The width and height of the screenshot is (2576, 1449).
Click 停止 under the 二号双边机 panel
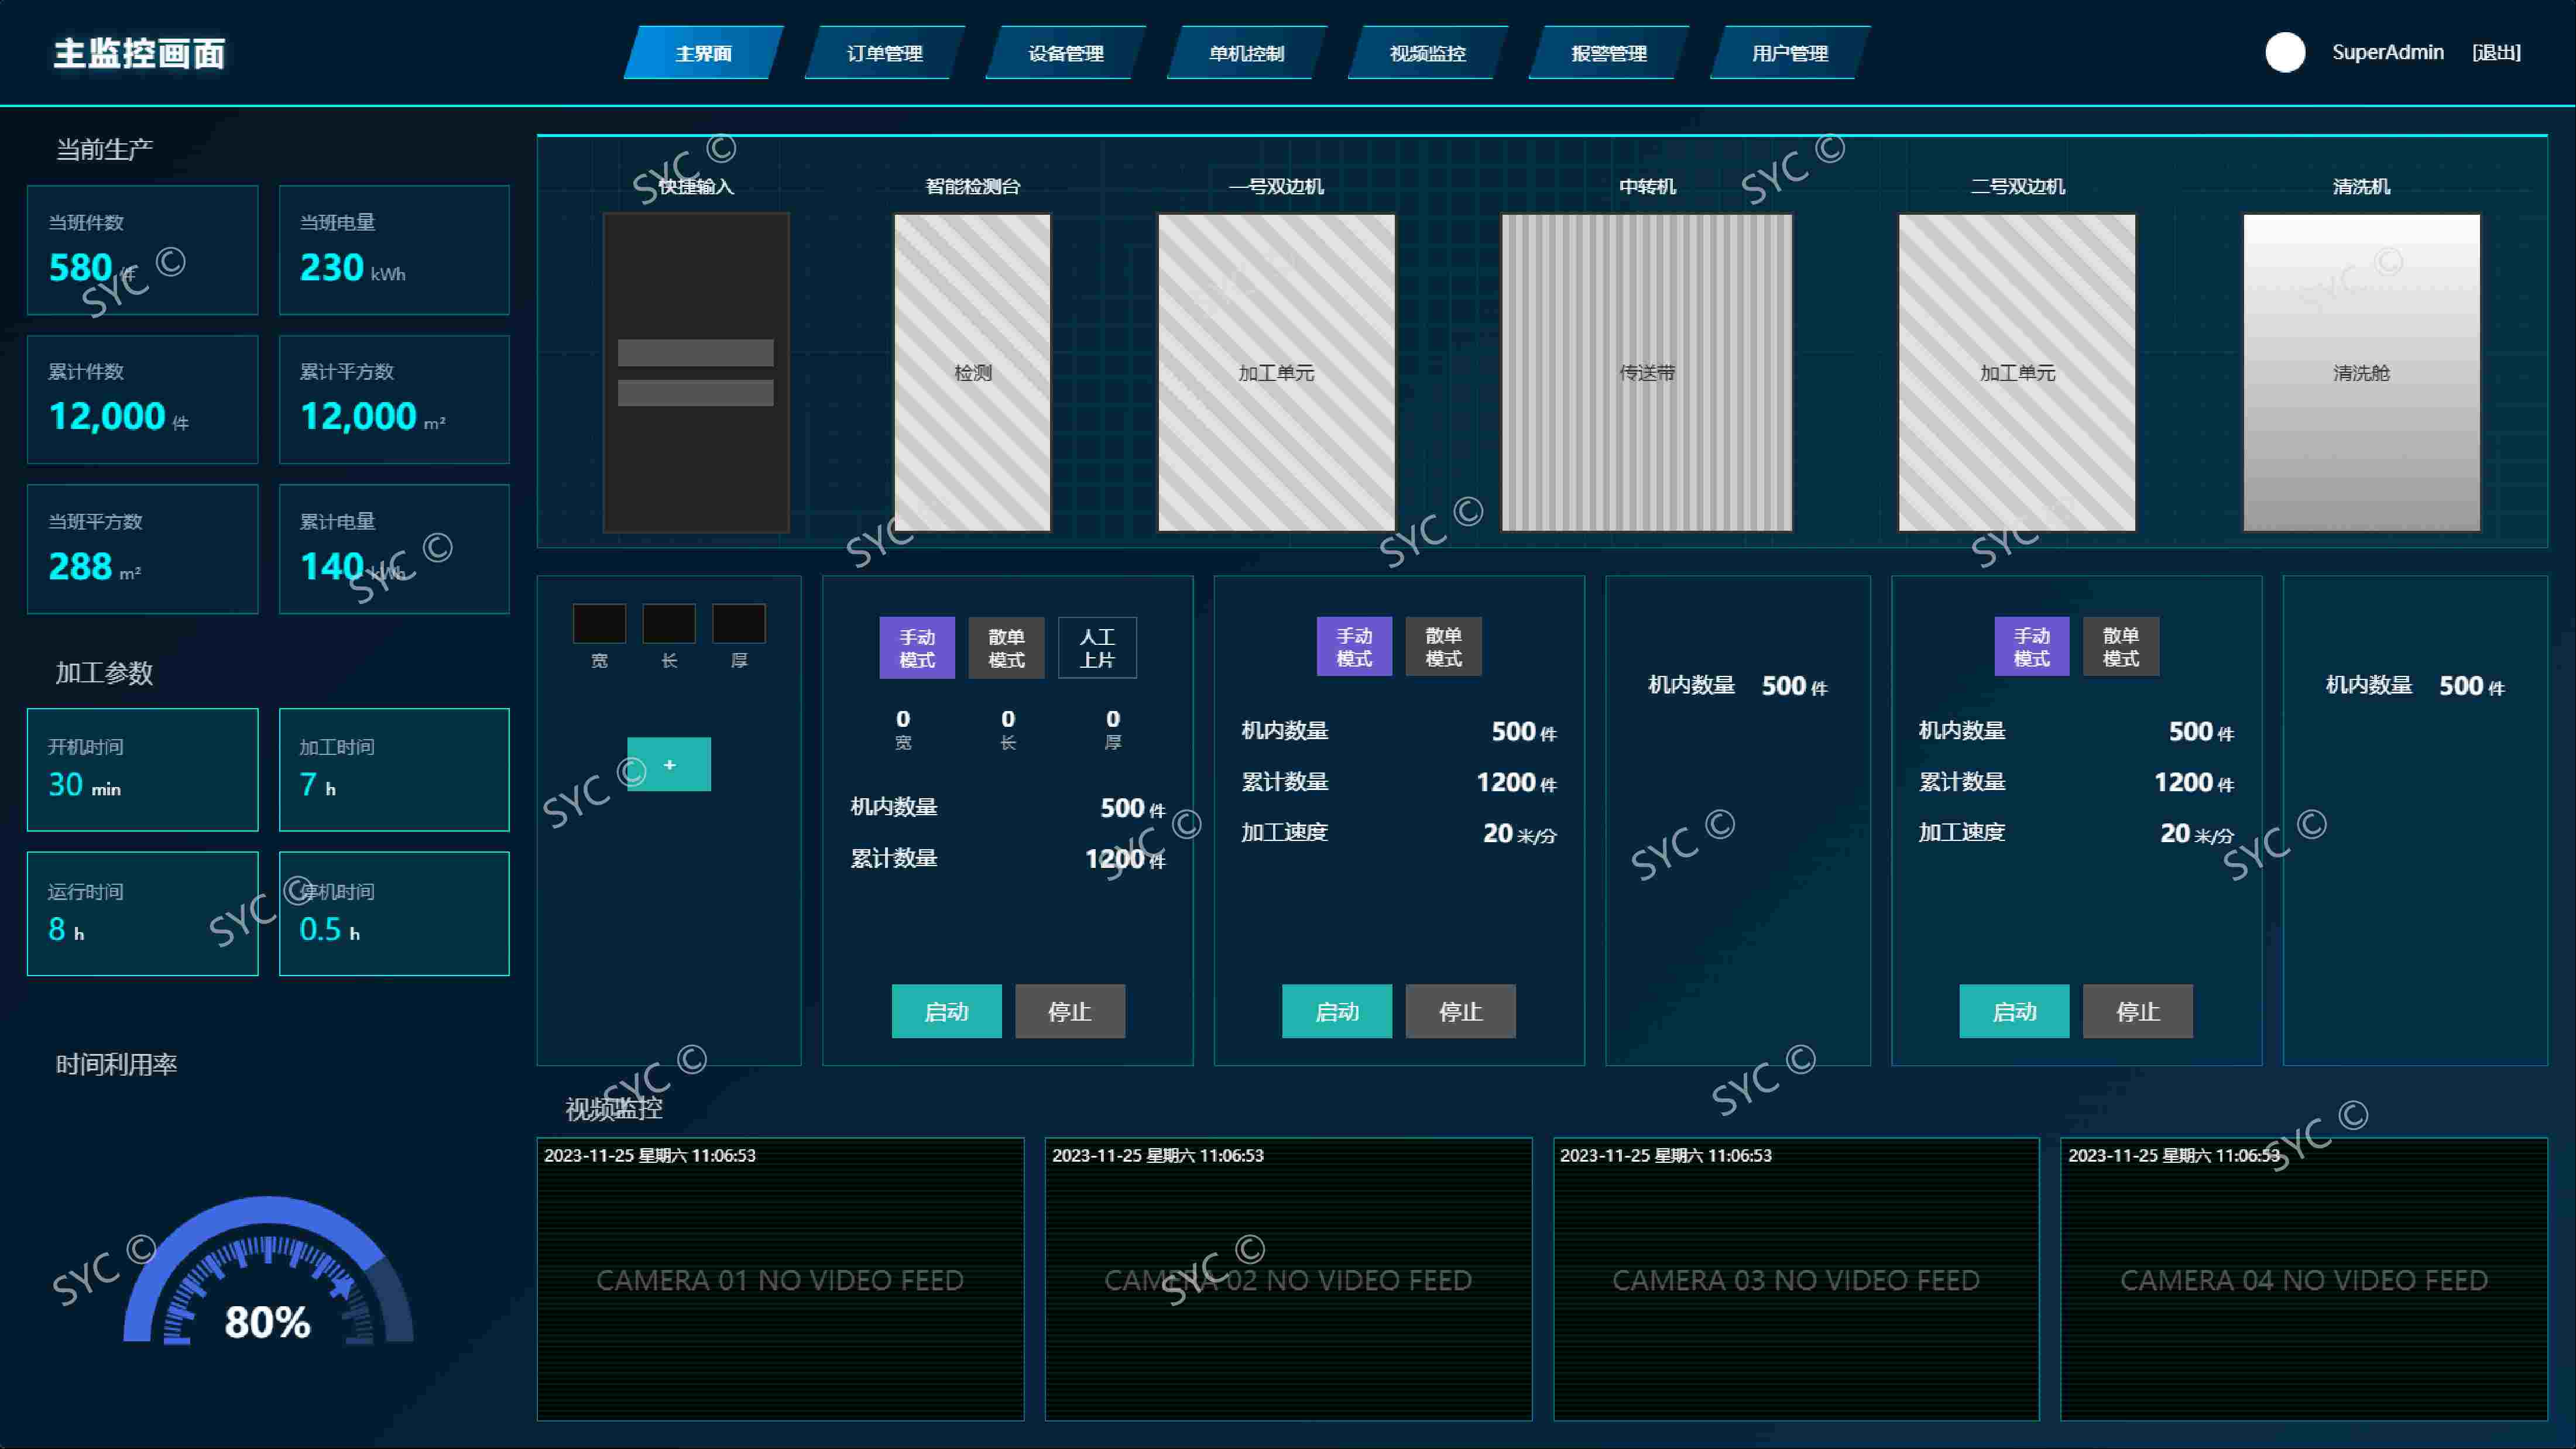(2138, 1011)
